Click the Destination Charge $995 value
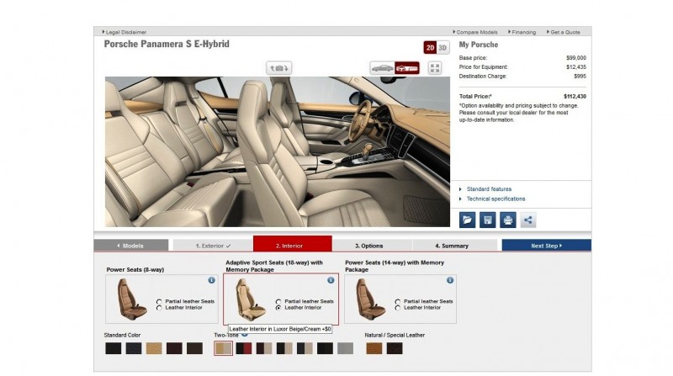The height and width of the screenshot is (376, 673). click(x=580, y=76)
